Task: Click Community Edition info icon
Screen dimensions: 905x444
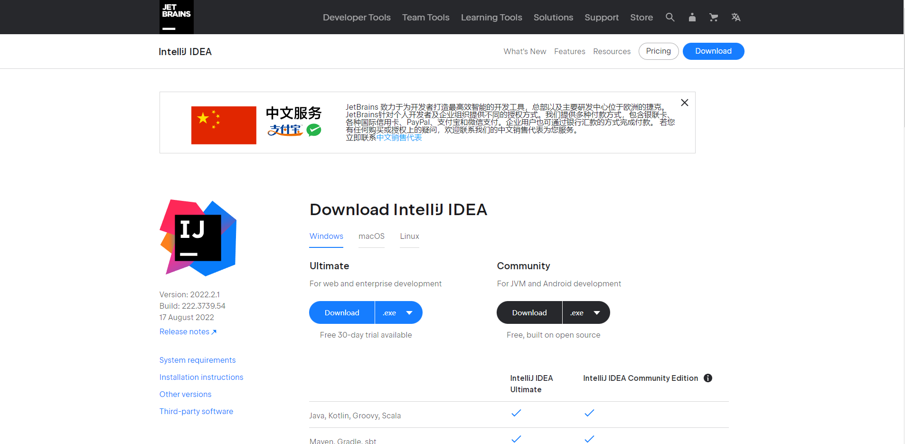Action: tap(708, 378)
